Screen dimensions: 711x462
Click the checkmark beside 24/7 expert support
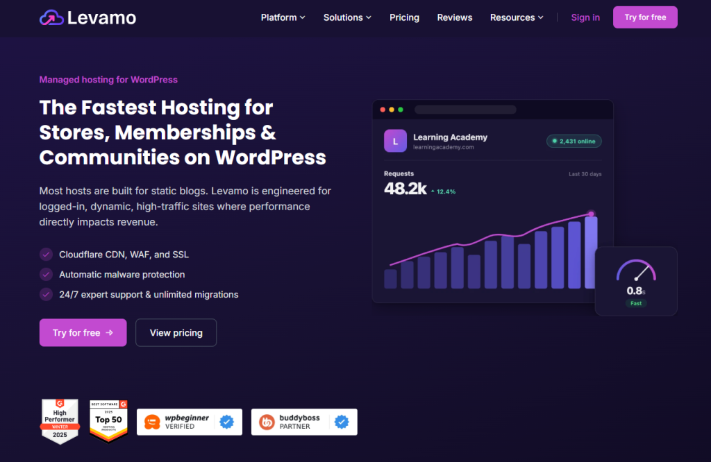pyautogui.click(x=46, y=294)
